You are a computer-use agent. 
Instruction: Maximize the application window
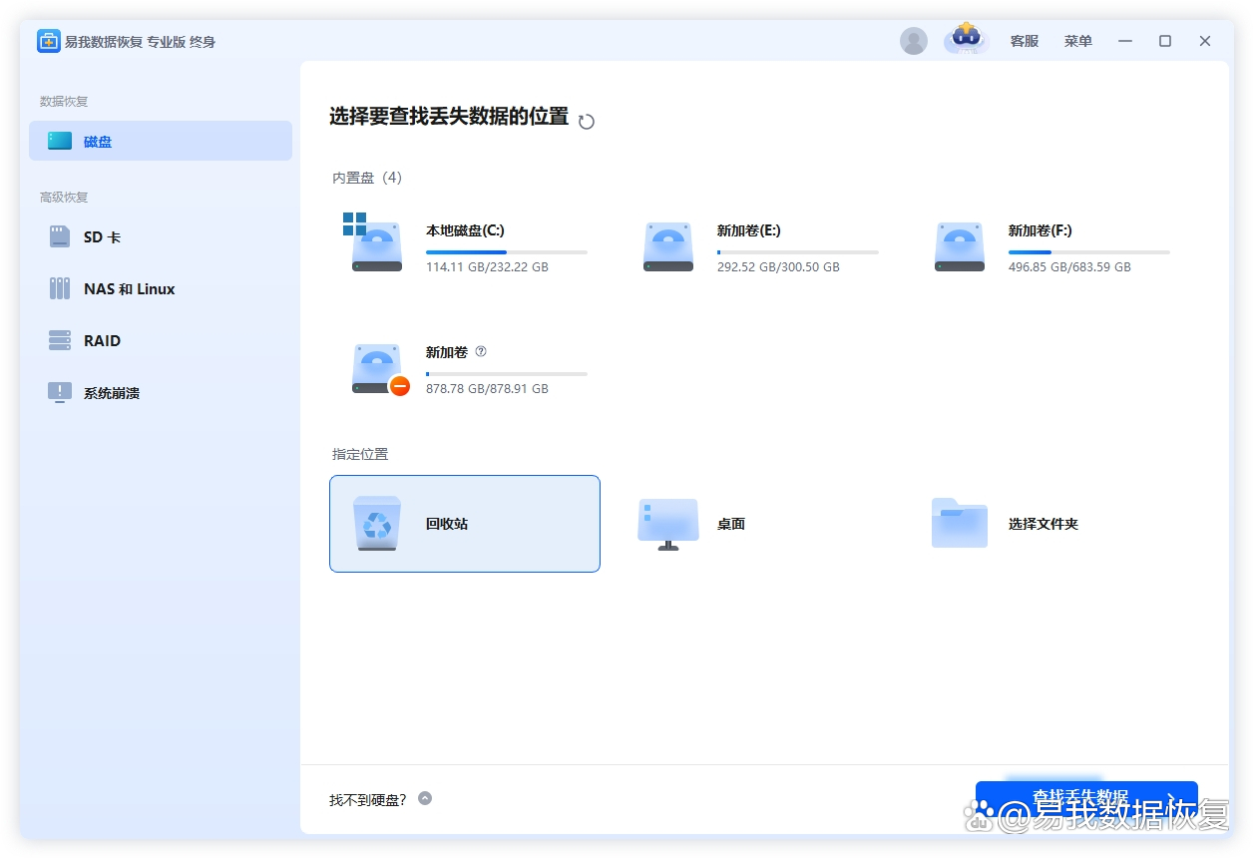1165,41
